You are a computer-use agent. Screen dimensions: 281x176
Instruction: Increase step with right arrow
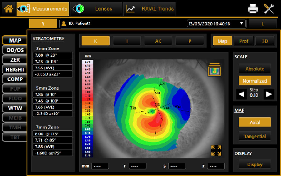tap(269, 94)
